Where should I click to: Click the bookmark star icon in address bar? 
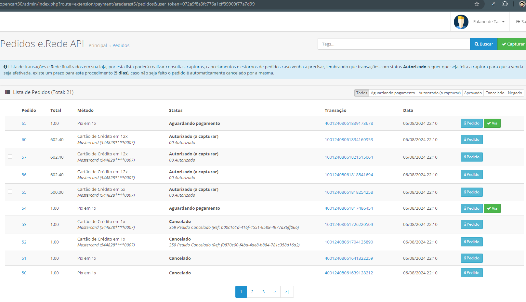click(x=477, y=4)
